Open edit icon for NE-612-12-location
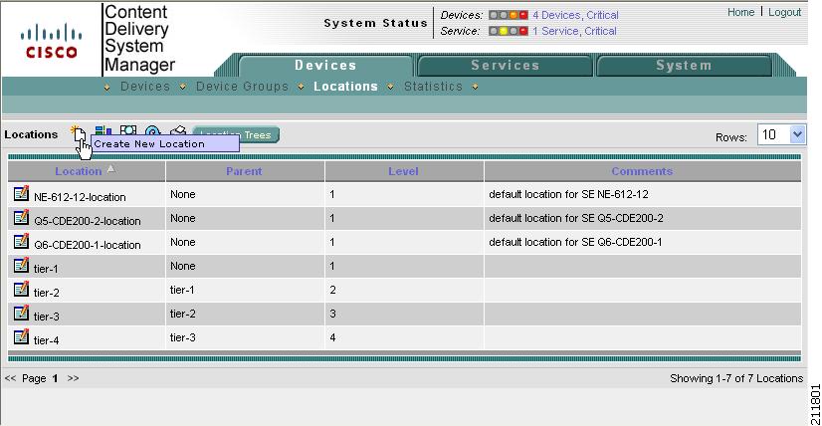 pyautogui.click(x=22, y=193)
